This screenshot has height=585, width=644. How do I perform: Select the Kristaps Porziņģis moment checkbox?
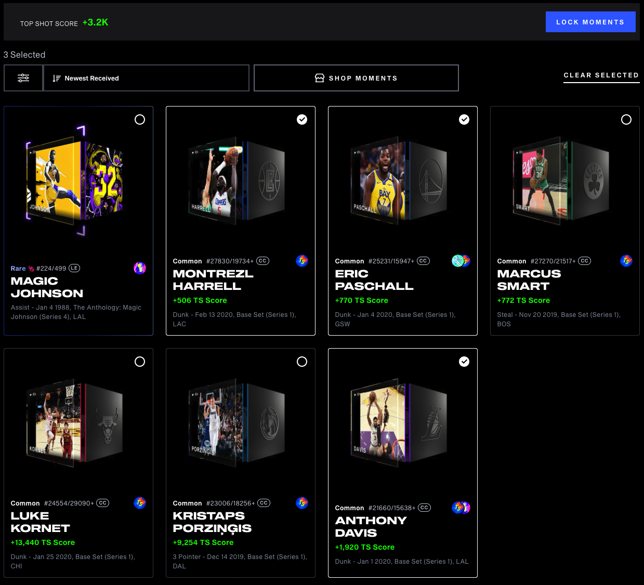coord(302,362)
